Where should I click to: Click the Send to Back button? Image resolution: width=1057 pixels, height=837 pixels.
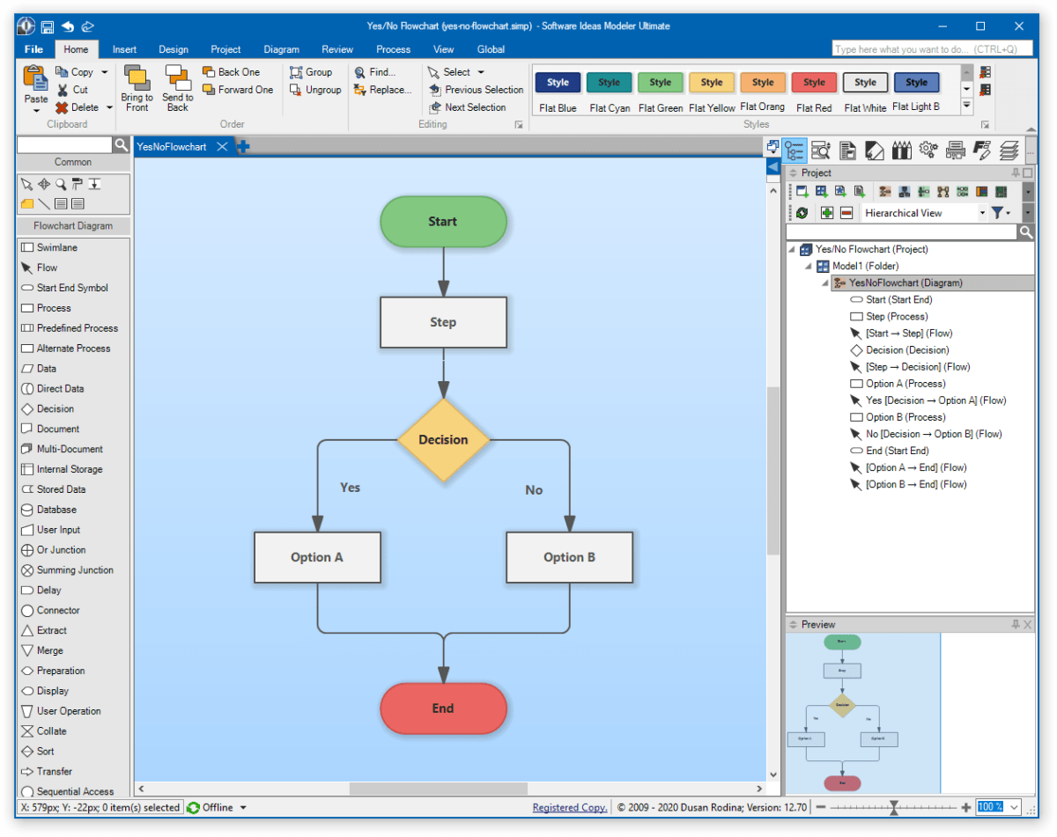[177, 89]
